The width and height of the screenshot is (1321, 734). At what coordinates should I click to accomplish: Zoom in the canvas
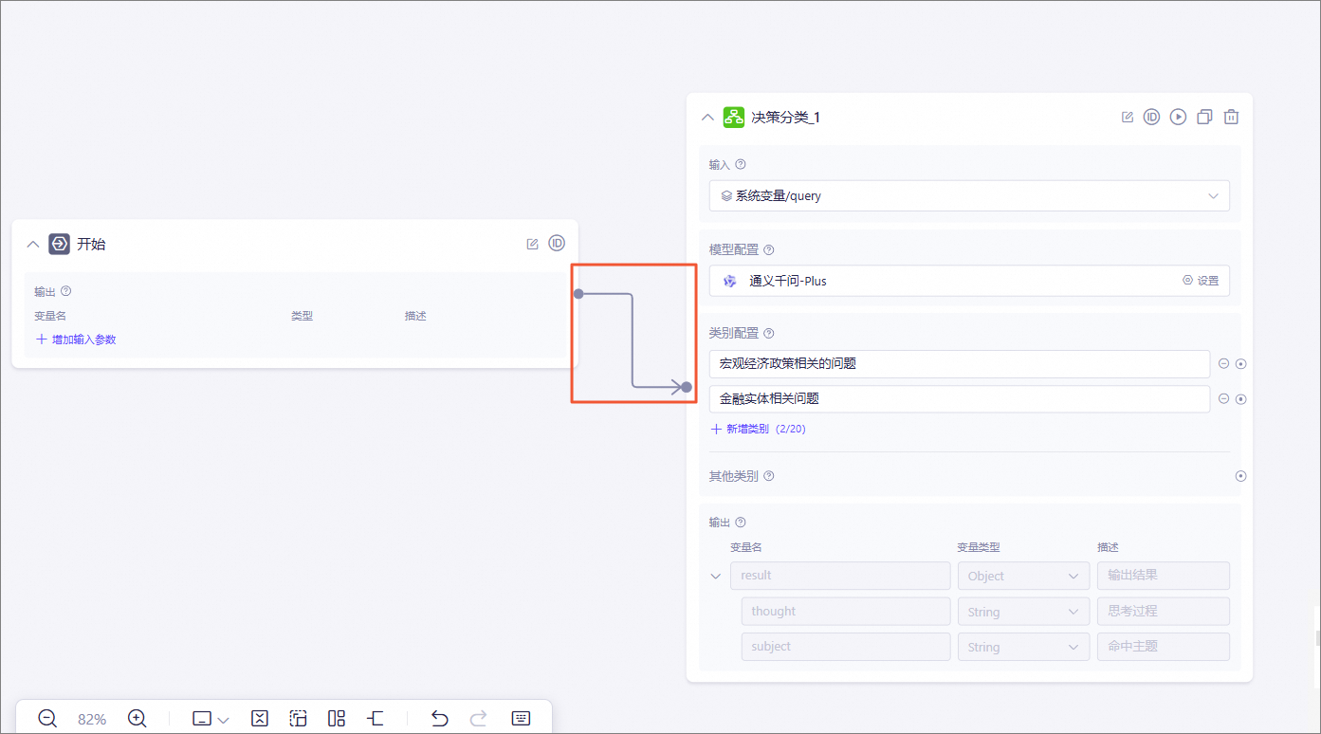(137, 719)
